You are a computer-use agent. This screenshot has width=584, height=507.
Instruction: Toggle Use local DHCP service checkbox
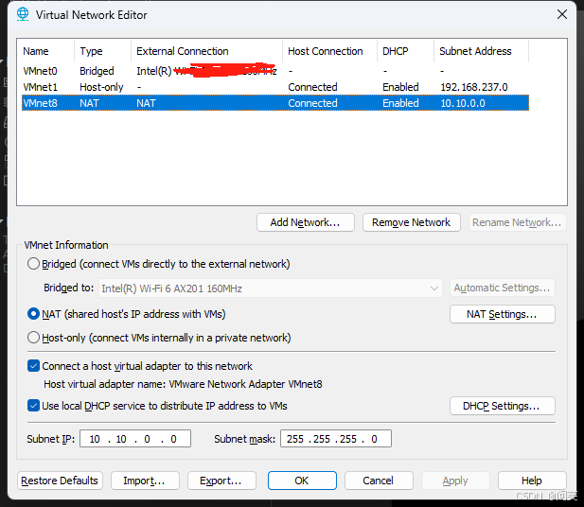coord(33,406)
